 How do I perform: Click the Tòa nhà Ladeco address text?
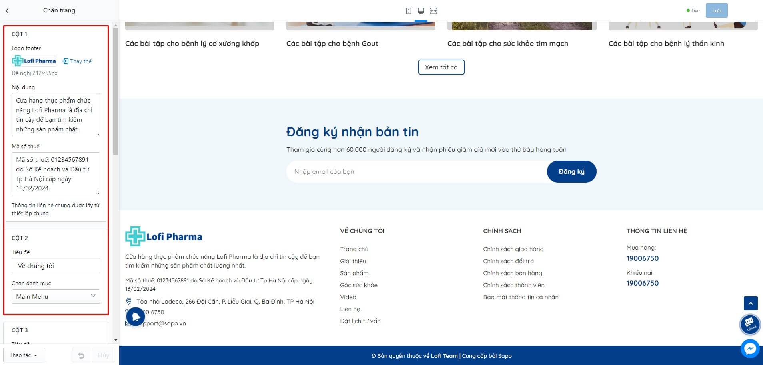tap(225, 302)
